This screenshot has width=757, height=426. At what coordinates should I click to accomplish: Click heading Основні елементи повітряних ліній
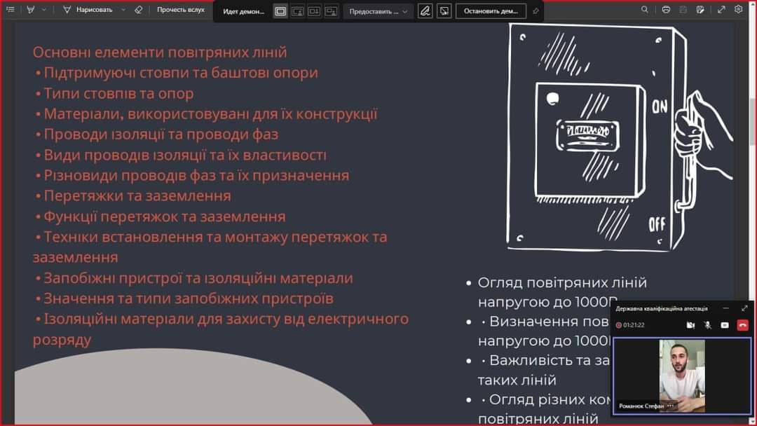160,52
